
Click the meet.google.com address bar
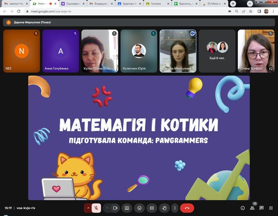116,11
